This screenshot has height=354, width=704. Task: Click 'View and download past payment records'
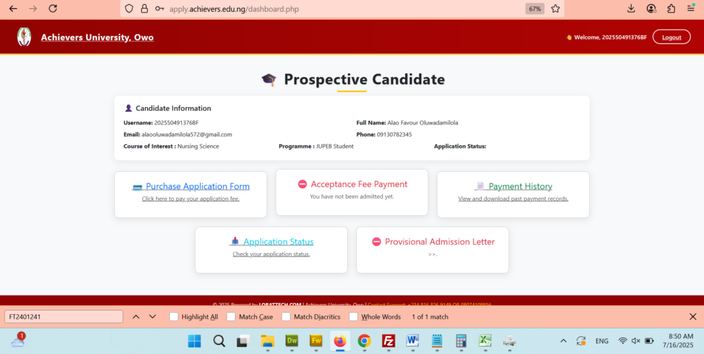(513, 199)
